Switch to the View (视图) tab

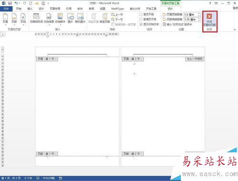[x=102, y=9]
